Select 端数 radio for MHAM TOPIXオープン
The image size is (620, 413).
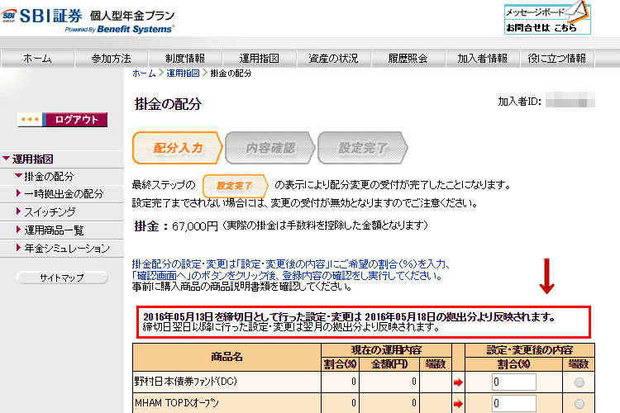(x=579, y=404)
